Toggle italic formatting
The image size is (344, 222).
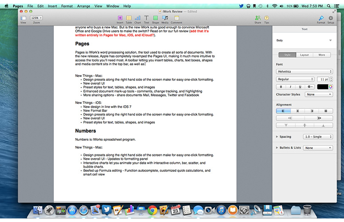click(290, 87)
